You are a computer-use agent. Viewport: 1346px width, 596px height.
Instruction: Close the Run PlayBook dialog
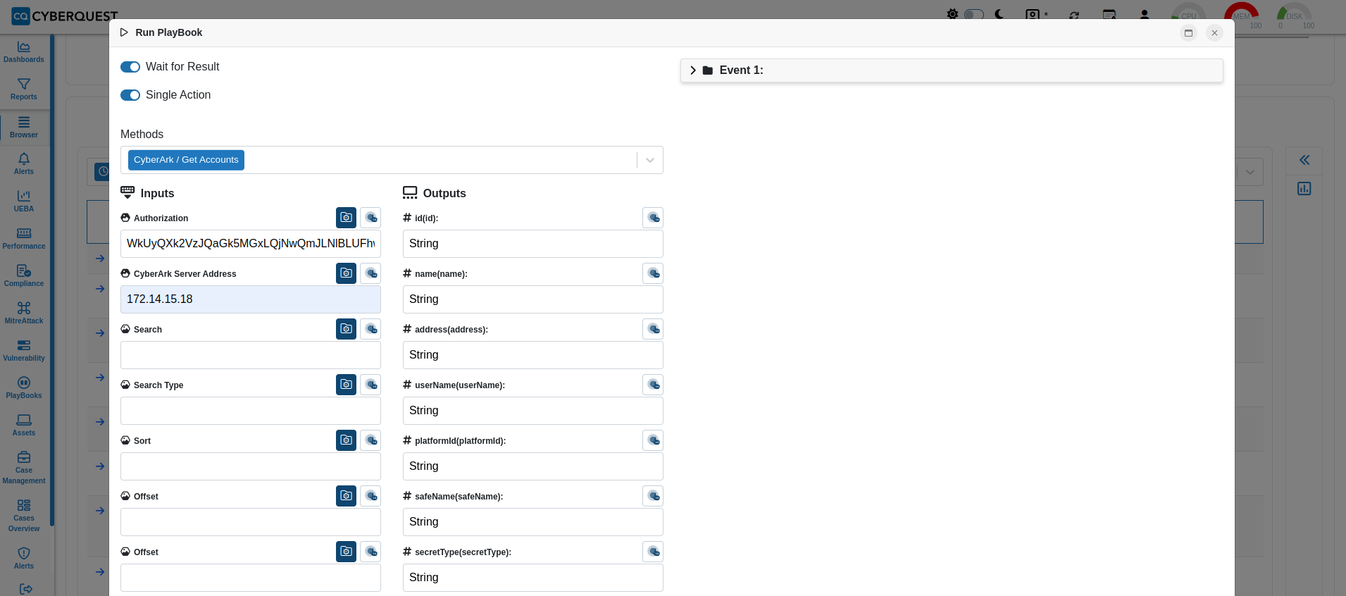pyautogui.click(x=1214, y=33)
